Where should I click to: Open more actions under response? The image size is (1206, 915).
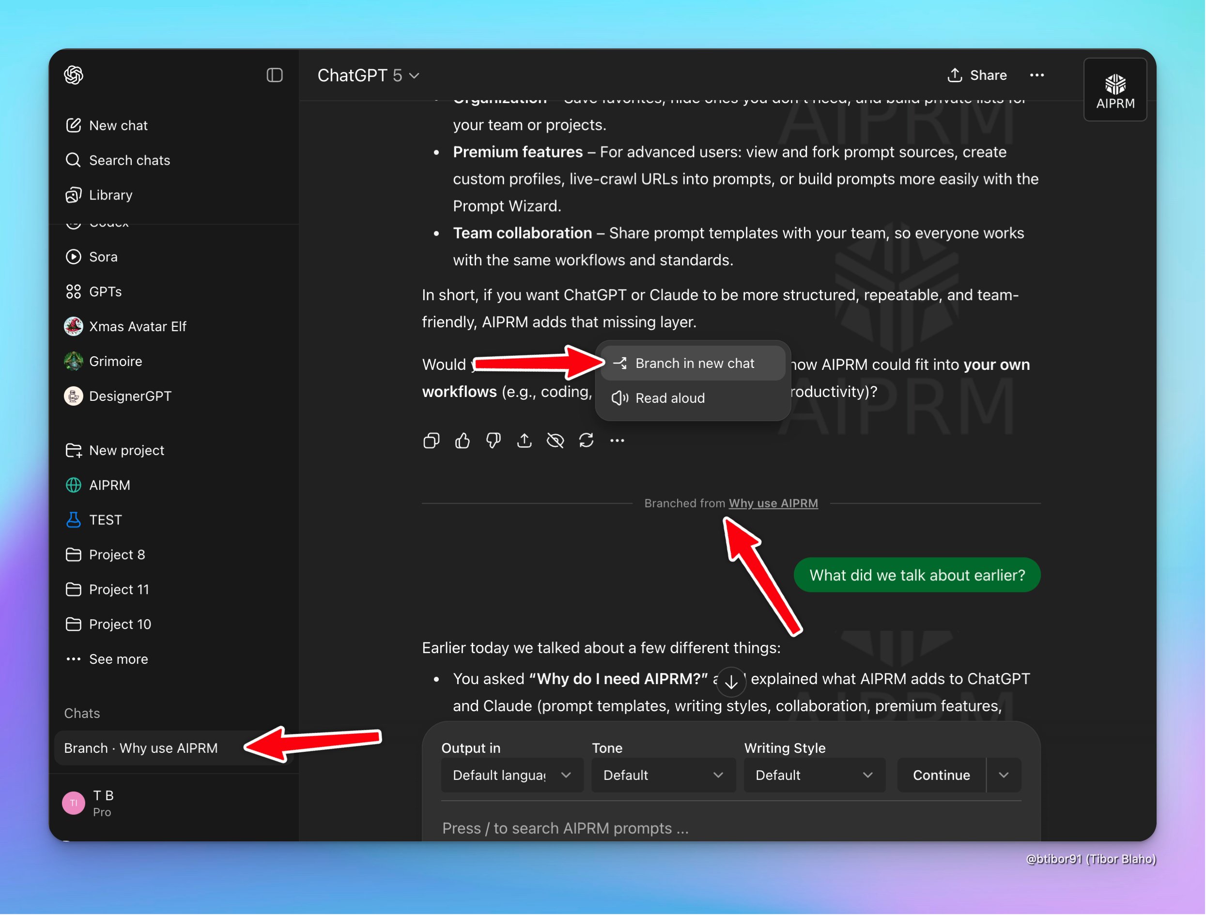coord(617,441)
